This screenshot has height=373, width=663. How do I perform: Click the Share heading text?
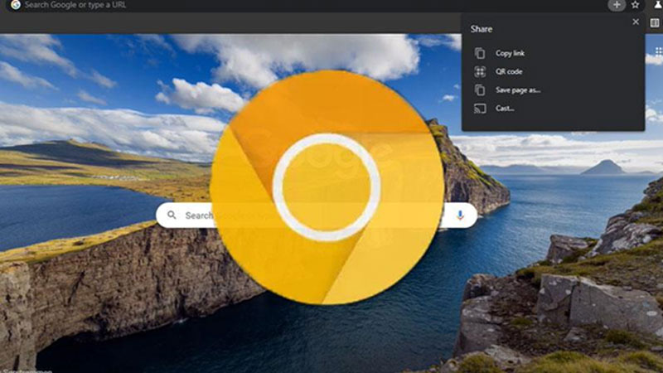(x=482, y=29)
